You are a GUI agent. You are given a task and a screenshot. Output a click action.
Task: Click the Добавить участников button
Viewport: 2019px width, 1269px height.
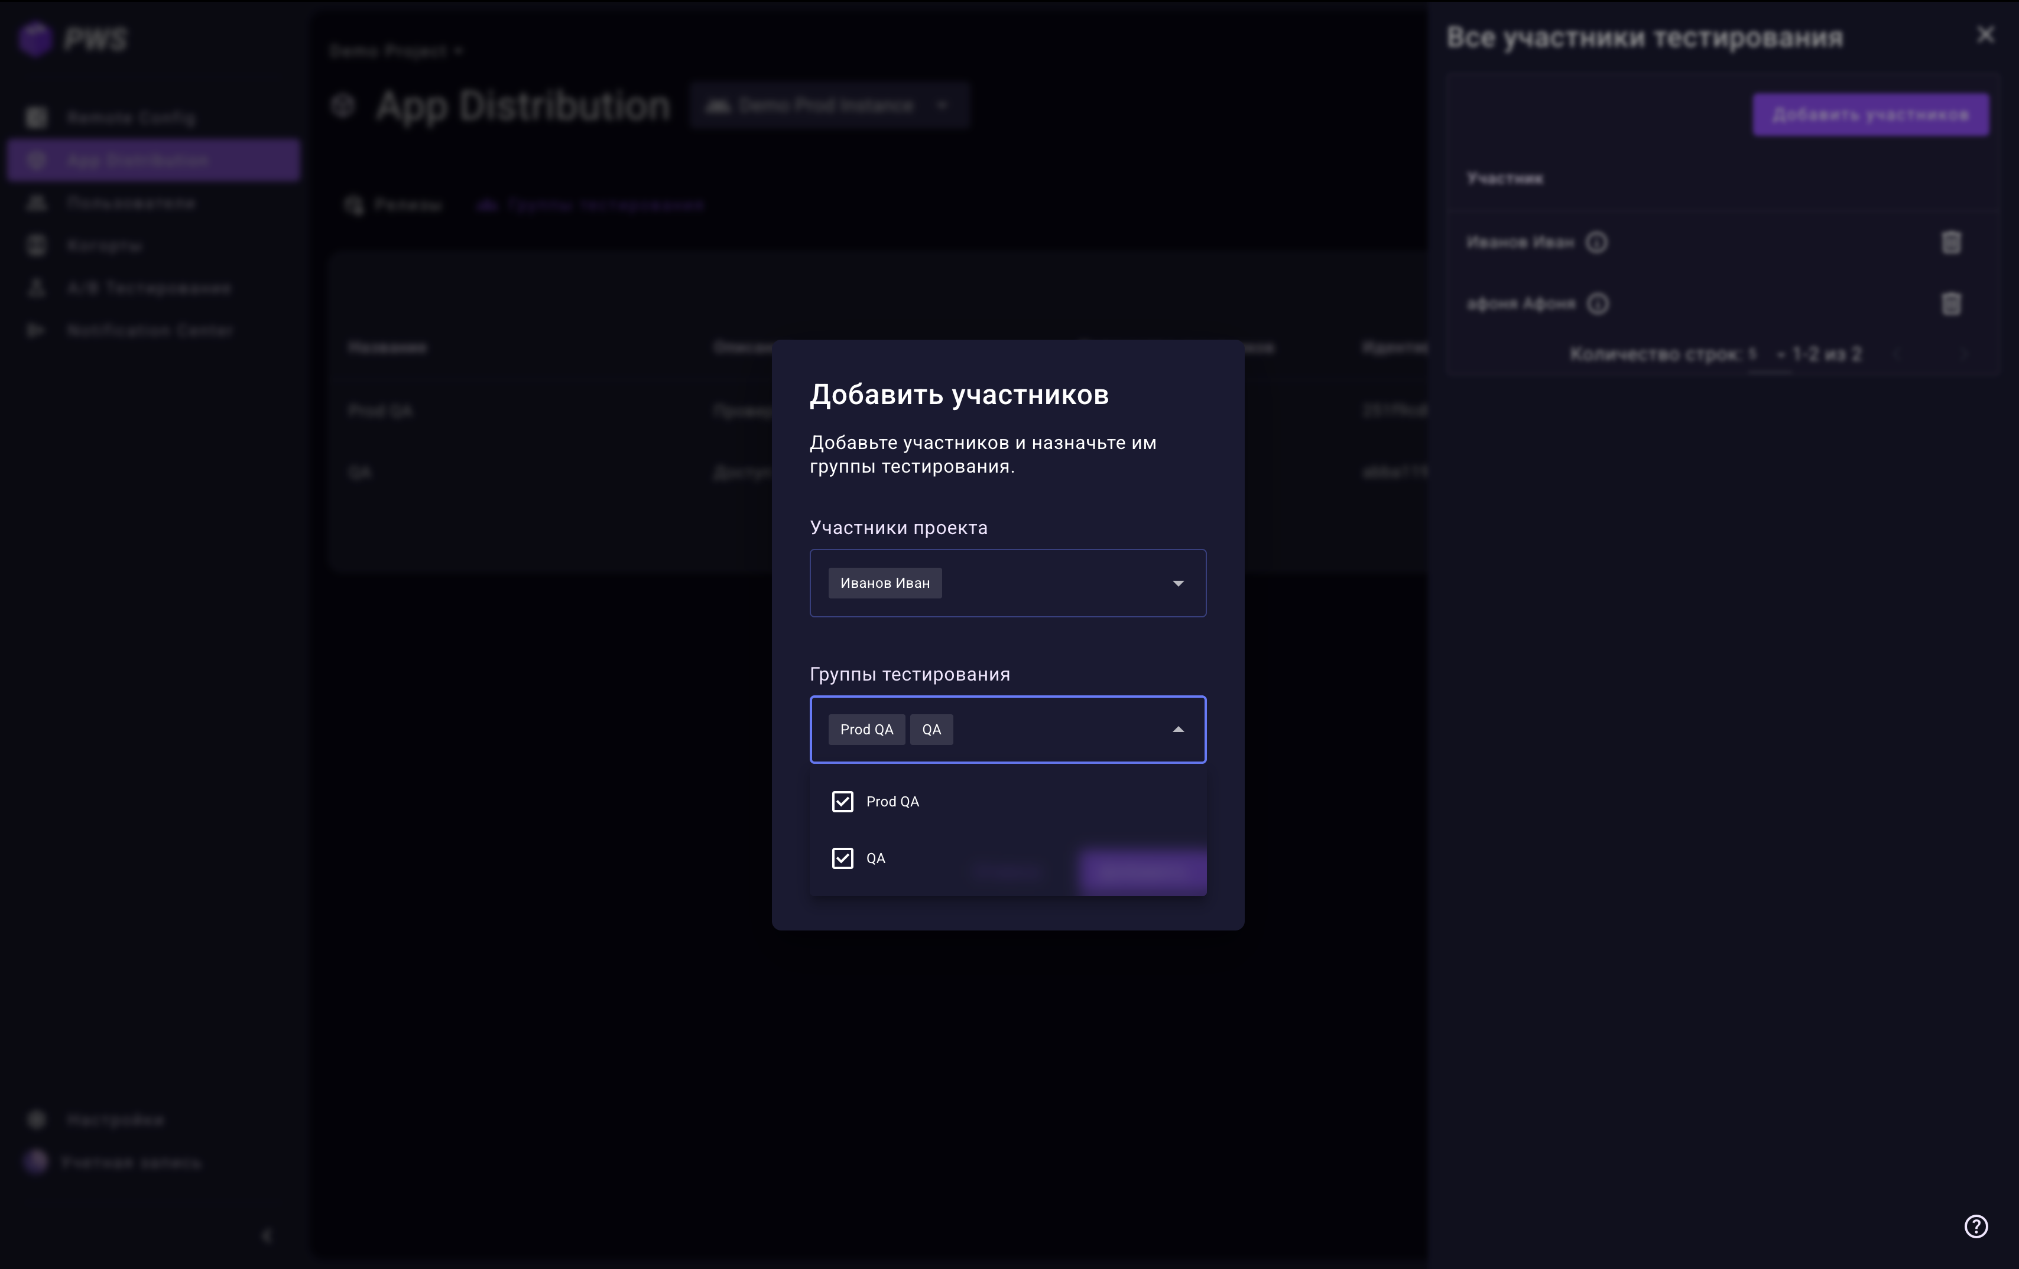click(1869, 115)
